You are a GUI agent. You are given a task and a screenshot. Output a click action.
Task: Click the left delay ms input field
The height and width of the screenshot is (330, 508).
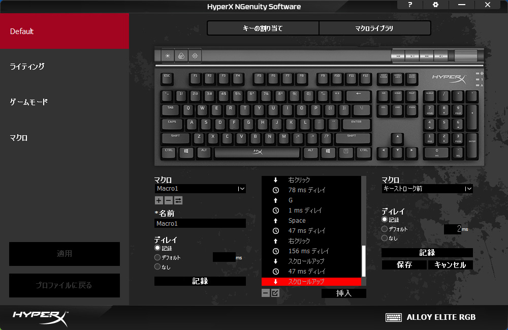coord(224,257)
